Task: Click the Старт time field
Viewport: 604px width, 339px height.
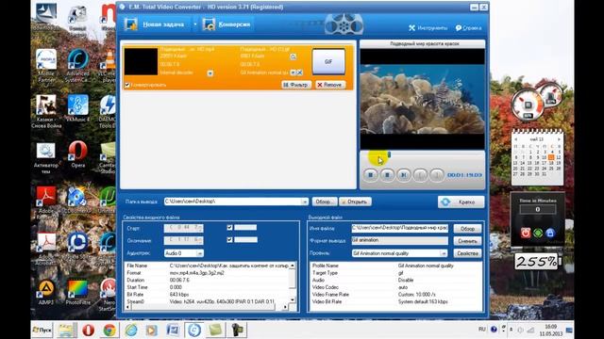Action: pos(183,228)
